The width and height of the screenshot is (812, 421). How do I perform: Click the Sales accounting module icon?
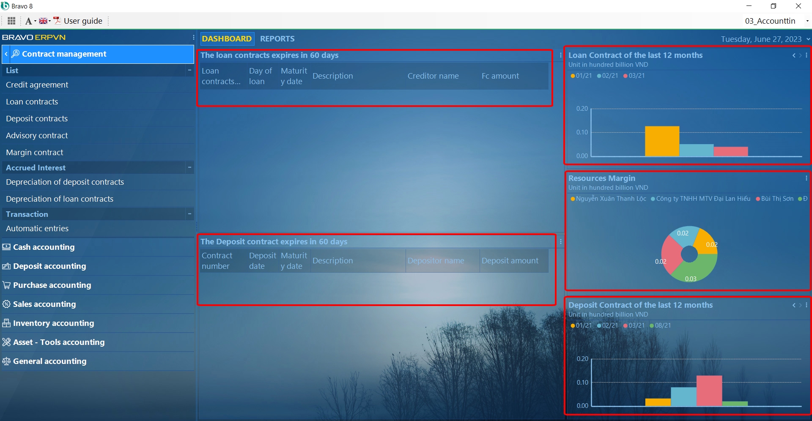point(6,304)
